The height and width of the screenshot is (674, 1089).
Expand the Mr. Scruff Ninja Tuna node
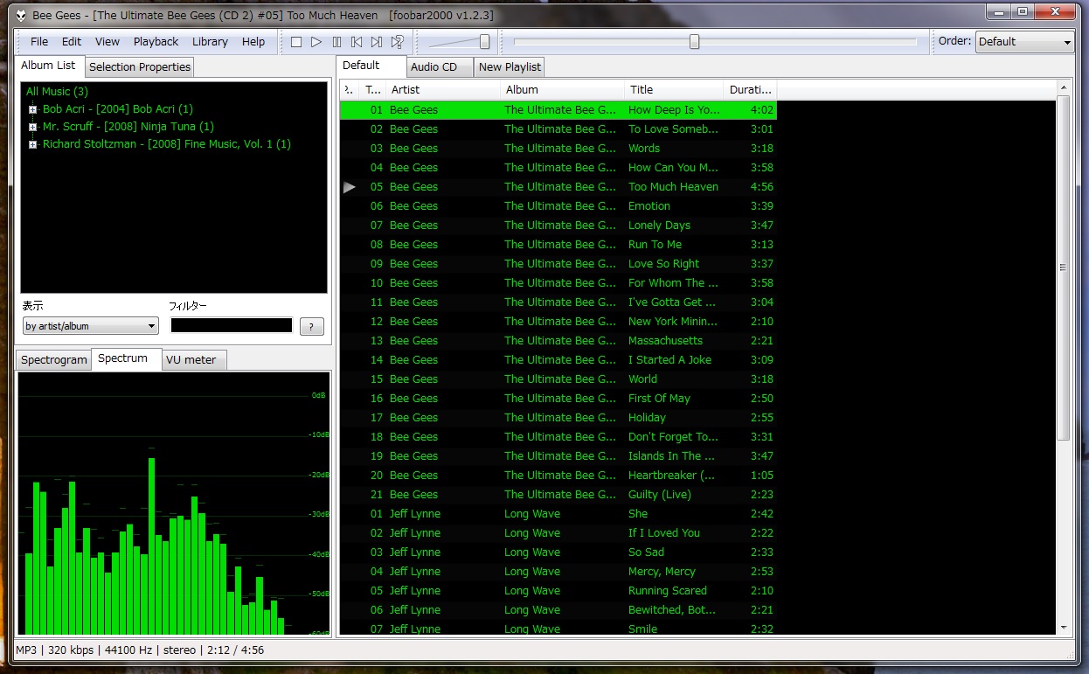click(32, 127)
